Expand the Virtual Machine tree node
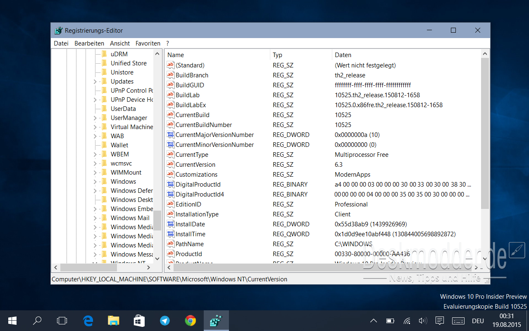 [x=95, y=127]
